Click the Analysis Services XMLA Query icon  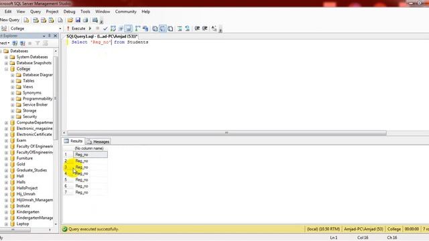point(51,20)
